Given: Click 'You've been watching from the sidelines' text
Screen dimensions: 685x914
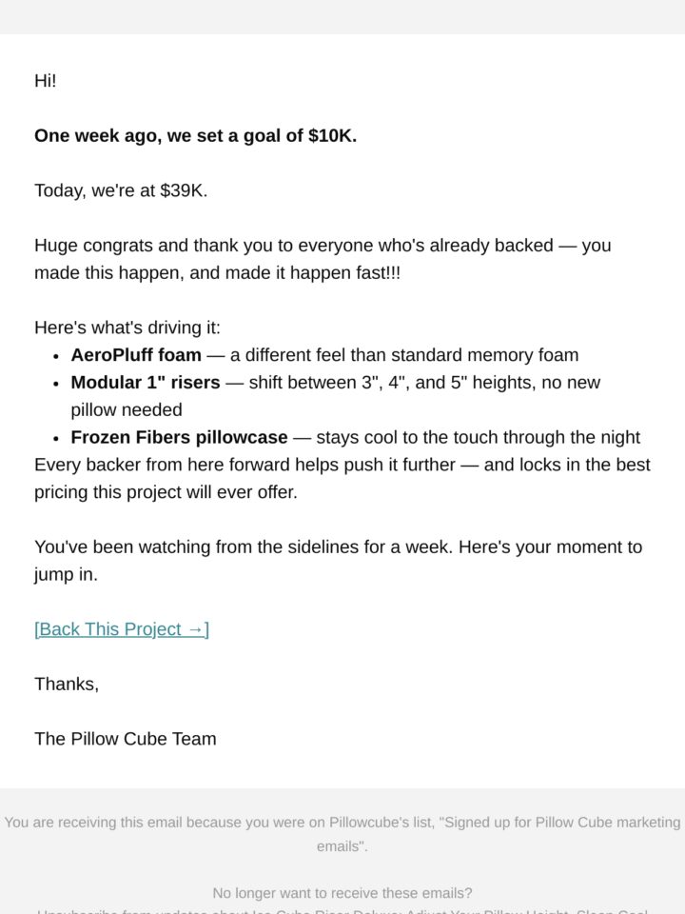Looking at the screenshot, I should (338, 561).
